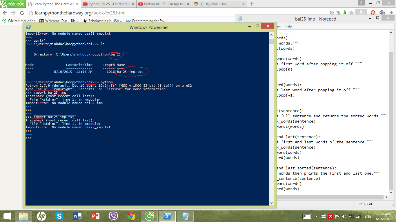Click the HP icon in the taskbar
The width and height of the screenshot is (396, 222).
(x=41, y=216)
